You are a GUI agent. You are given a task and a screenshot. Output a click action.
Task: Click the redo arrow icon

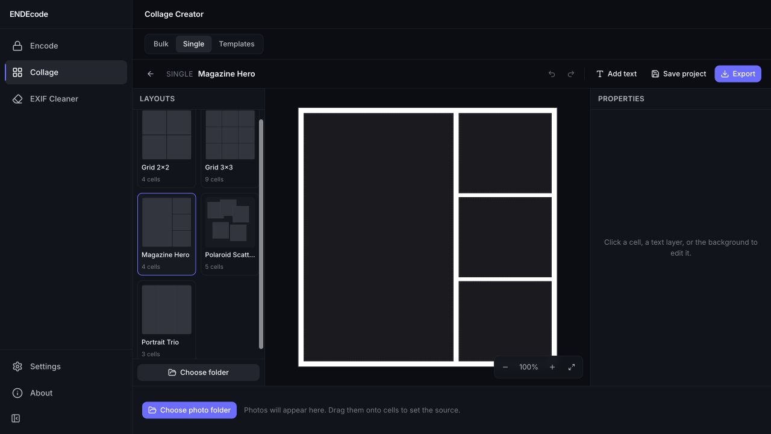pyautogui.click(x=571, y=74)
